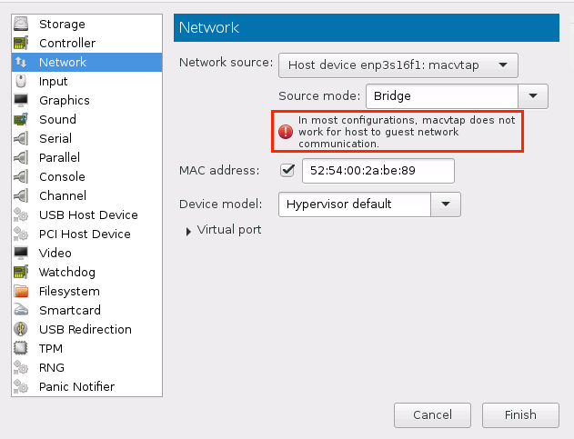The image size is (574, 439).
Task: Click the red macvtap warning icon
Action: tap(287, 132)
